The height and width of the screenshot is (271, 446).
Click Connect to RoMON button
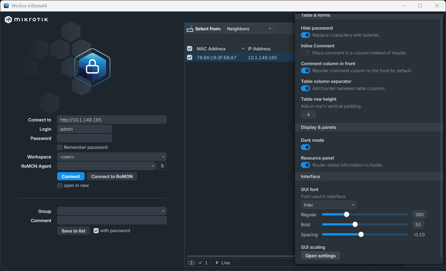point(112,177)
